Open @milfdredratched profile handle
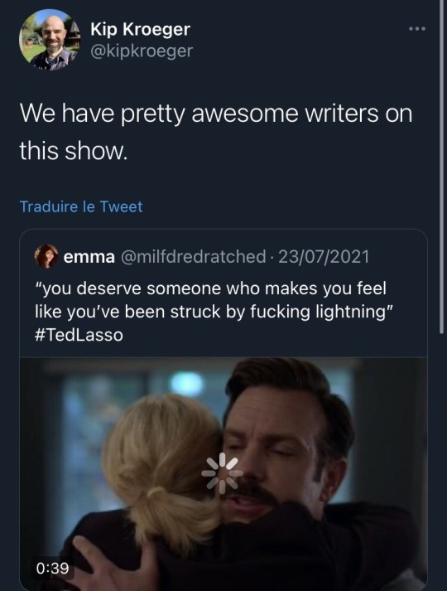447x591 pixels. click(x=194, y=257)
